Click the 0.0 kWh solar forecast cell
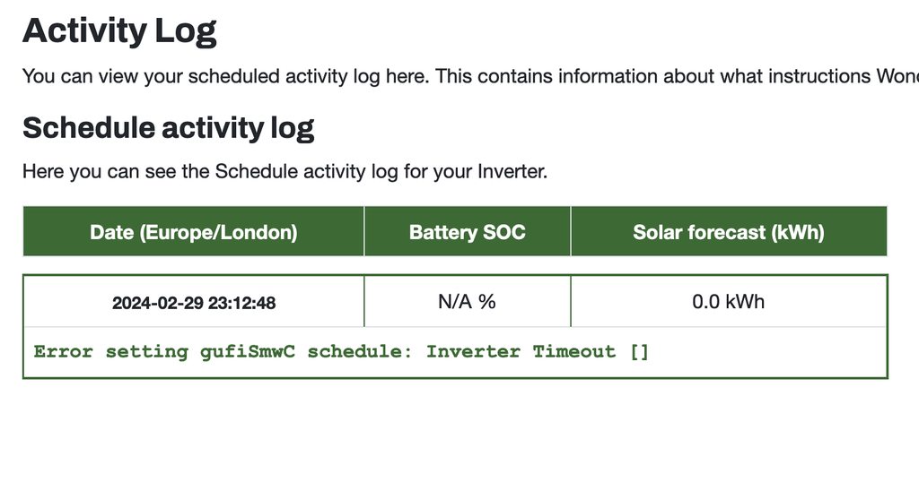The image size is (919, 482). click(x=728, y=302)
